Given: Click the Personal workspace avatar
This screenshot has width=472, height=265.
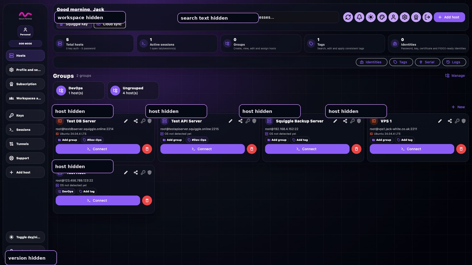Looking at the screenshot, I should [25, 31].
